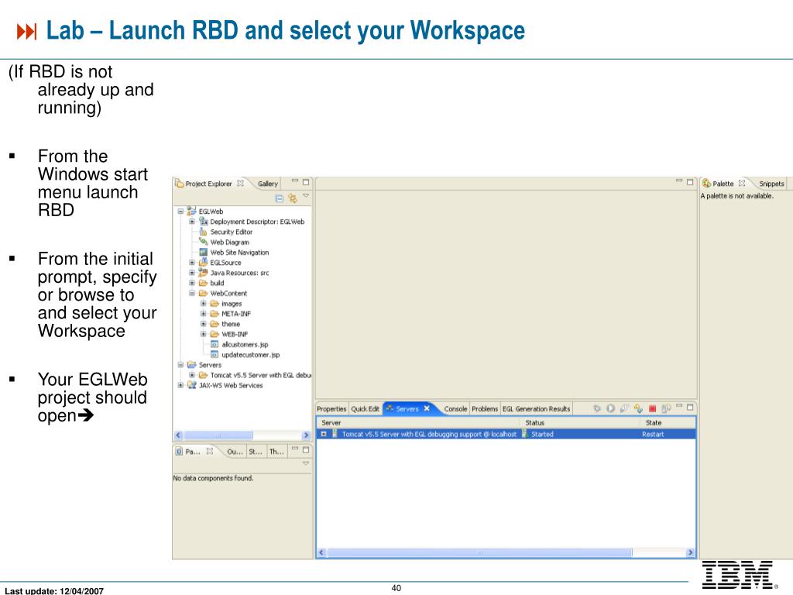This screenshot has height=595, width=793.
Task: Expand Java Resources: src node
Action: tap(192, 273)
